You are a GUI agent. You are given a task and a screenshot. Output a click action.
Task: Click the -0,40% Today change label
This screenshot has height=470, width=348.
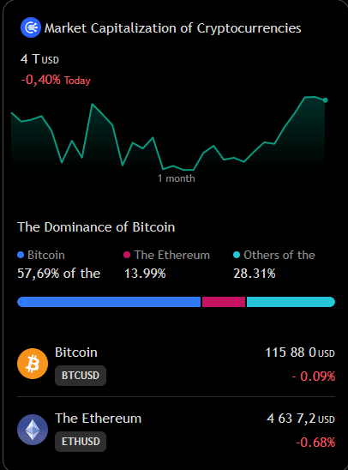(x=56, y=80)
